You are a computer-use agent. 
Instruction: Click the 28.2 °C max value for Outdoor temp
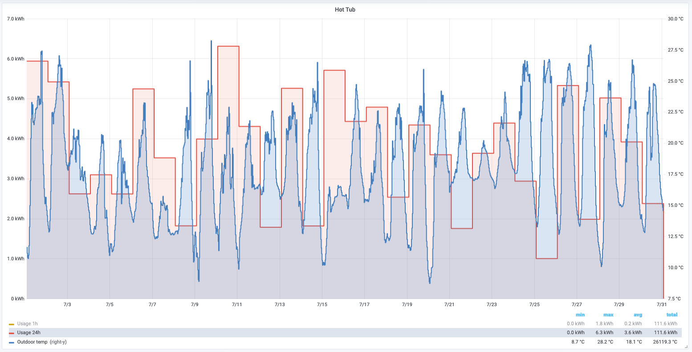(606, 342)
